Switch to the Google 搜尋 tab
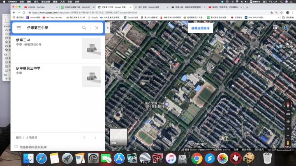 click(151, 7)
